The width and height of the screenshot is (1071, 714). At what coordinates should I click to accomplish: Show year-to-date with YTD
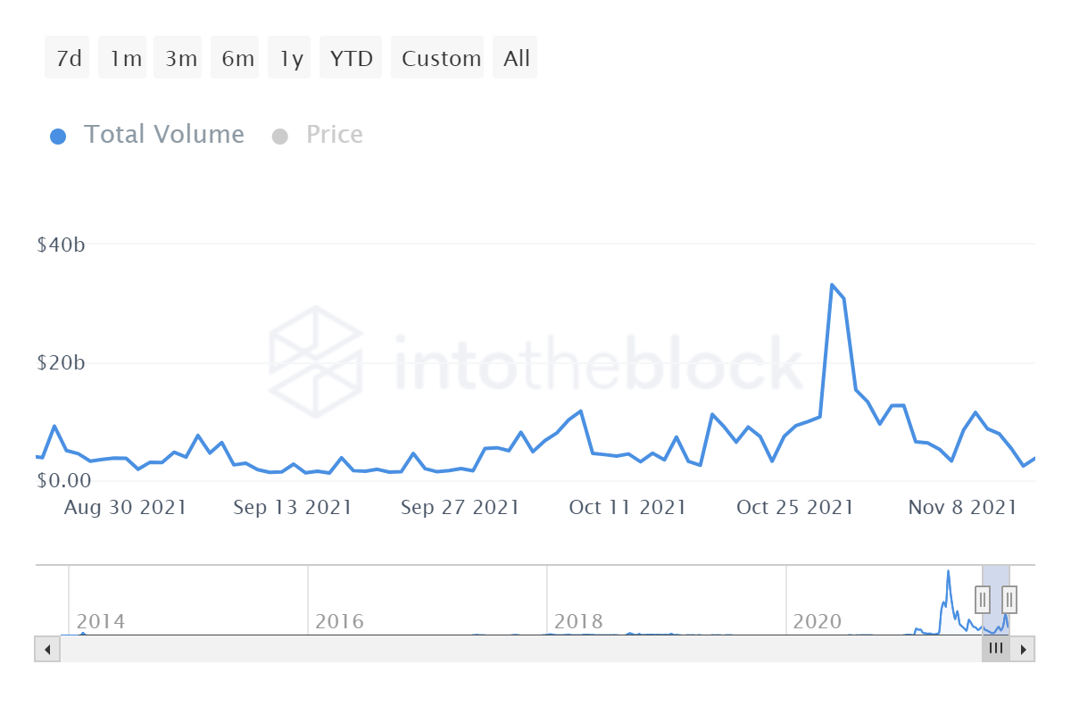pyautogui.click(x=351, y=58)
